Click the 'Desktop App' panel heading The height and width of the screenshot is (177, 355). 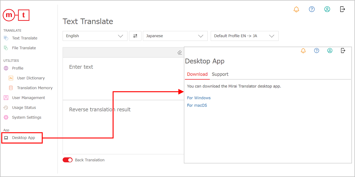click(x=205, y=61)
